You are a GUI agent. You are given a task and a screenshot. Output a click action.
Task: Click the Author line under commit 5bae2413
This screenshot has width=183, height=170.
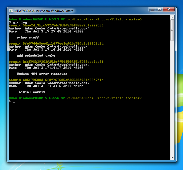point(49,28)
